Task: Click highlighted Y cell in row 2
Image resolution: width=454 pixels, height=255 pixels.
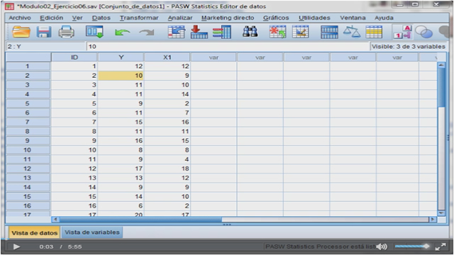Action: pyautogui.click(x=121, y=76)
